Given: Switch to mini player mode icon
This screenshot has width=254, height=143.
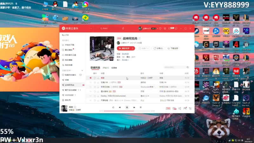Looking at the screenshot, I should [x=176, y=29].
